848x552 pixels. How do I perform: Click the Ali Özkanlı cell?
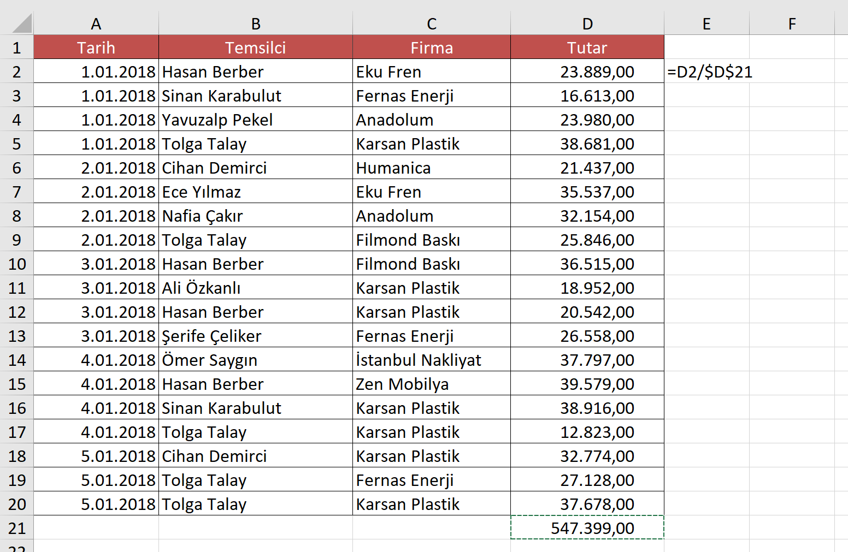point(256,288)
